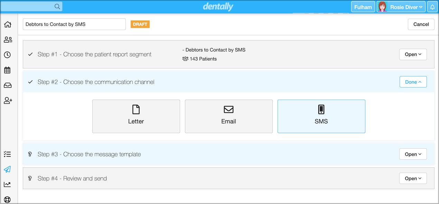Select the Email communication channel
Screen dimensions: 439x204
(x=228, y=116)
